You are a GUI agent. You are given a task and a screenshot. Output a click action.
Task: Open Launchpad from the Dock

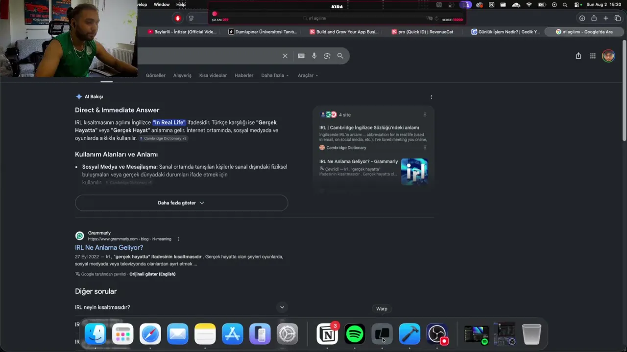coord(122,334)
